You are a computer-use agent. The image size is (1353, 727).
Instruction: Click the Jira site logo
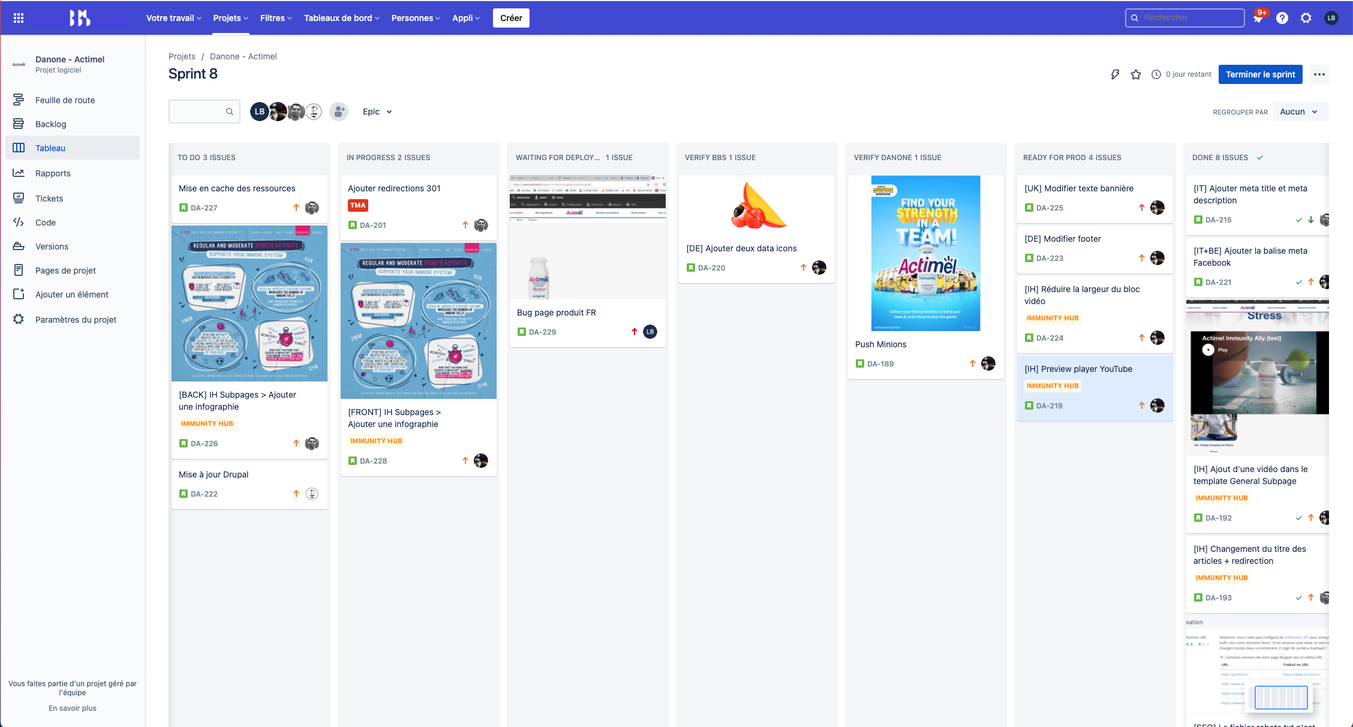tap(79, 18)
